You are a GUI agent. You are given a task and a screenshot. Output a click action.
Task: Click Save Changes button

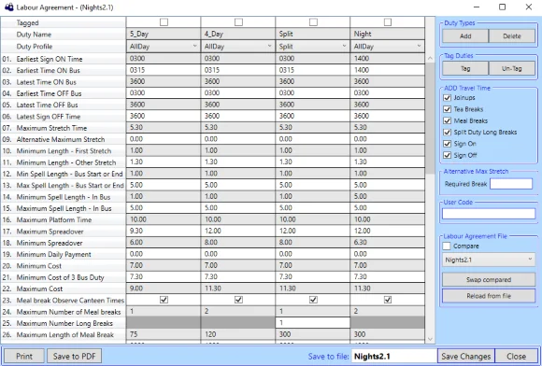pyautogui.click(x=466, y=356)
